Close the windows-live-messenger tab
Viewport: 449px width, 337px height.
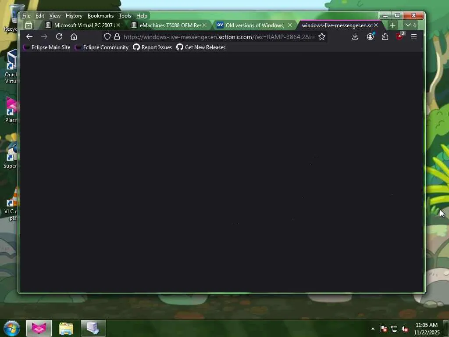(376, 25)
